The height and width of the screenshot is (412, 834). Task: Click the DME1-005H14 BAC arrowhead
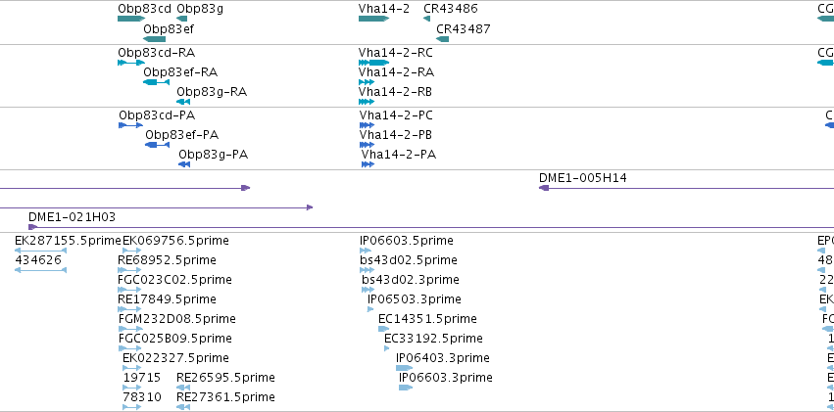[544, 188]
